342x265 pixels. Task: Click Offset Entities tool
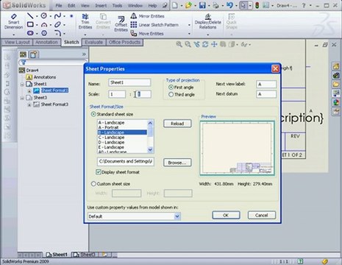(x=121, y=24)
